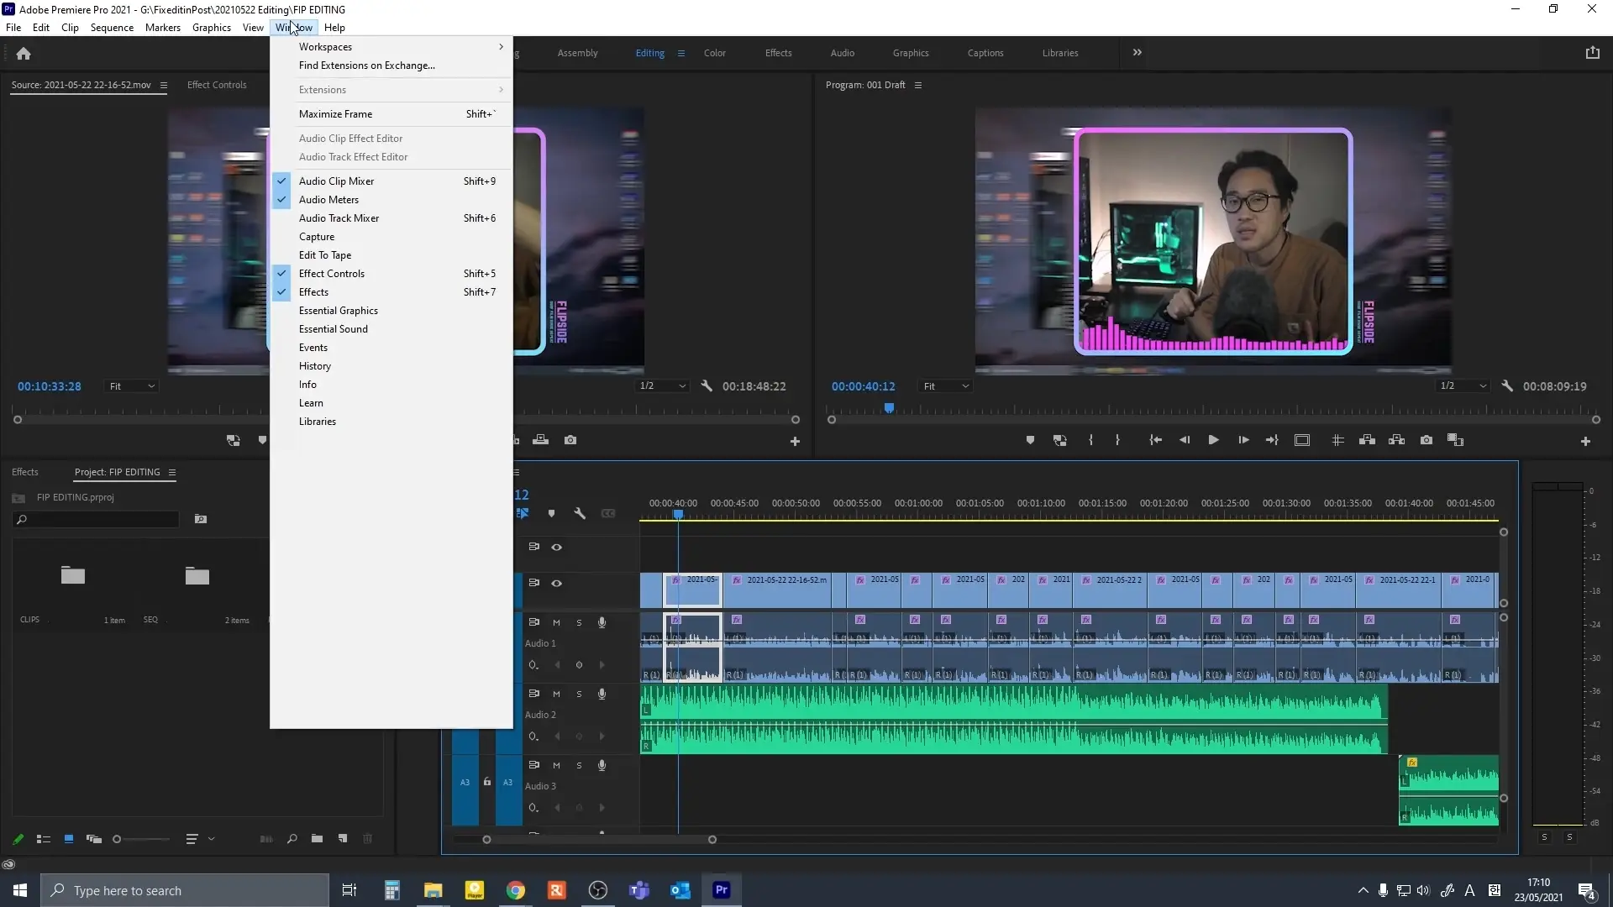1613x907 pixels.
Task: Open the Sequence menu
Action: coord(112,28)
